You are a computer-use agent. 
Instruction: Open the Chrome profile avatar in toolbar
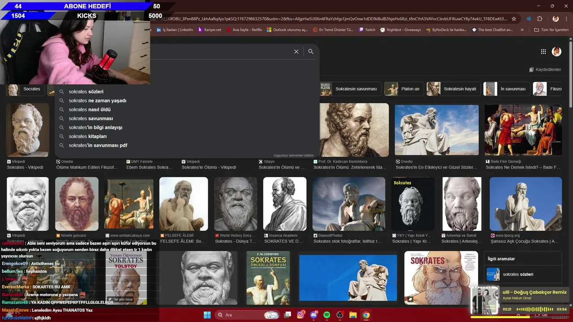[556, 19]
